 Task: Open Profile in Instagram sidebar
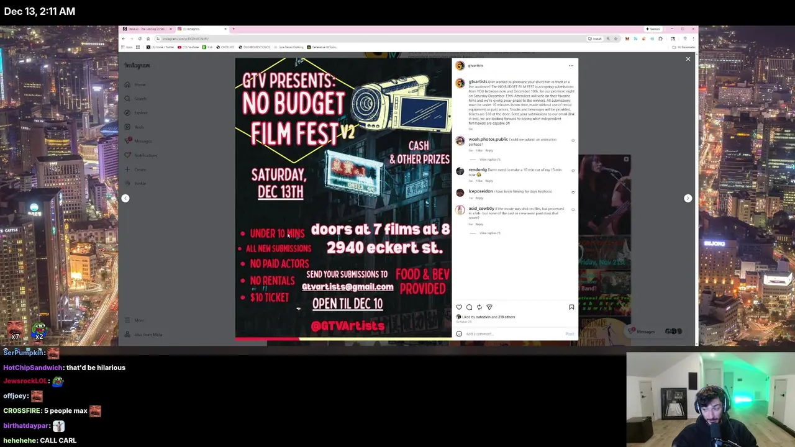click(135, 183)
